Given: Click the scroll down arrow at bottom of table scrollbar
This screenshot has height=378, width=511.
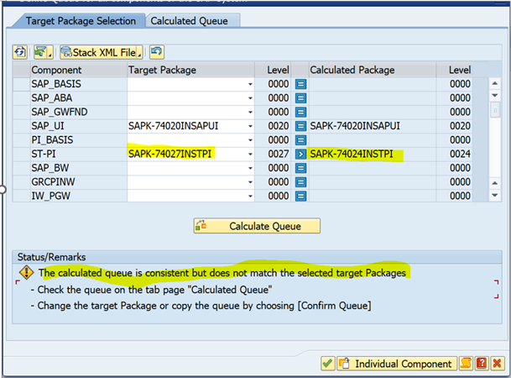Looking at the screenshot, I should coord(495,196).
